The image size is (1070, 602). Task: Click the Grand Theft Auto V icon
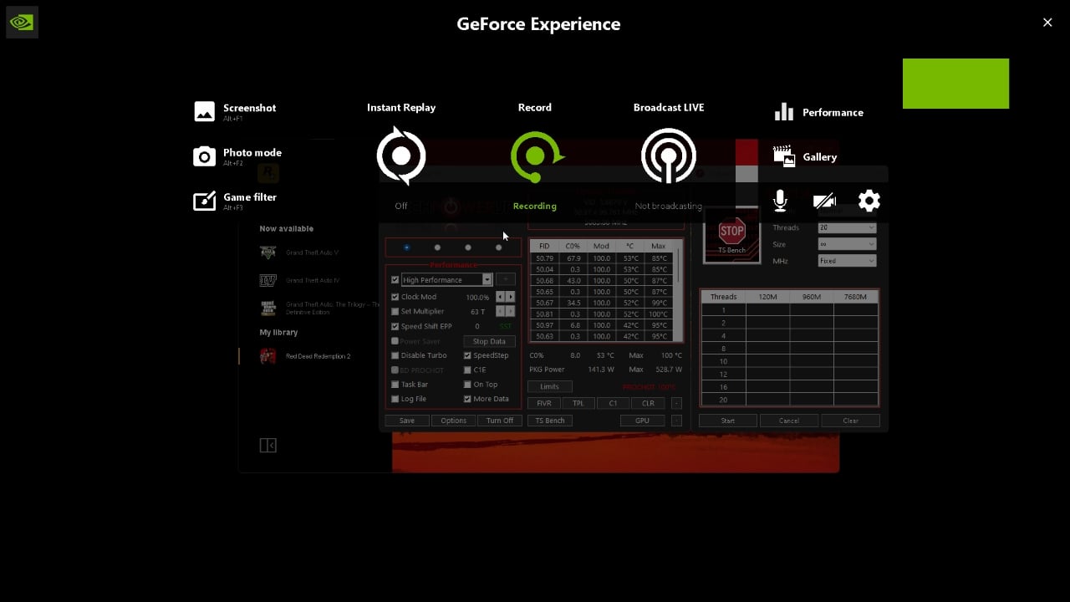coord(267,253)
